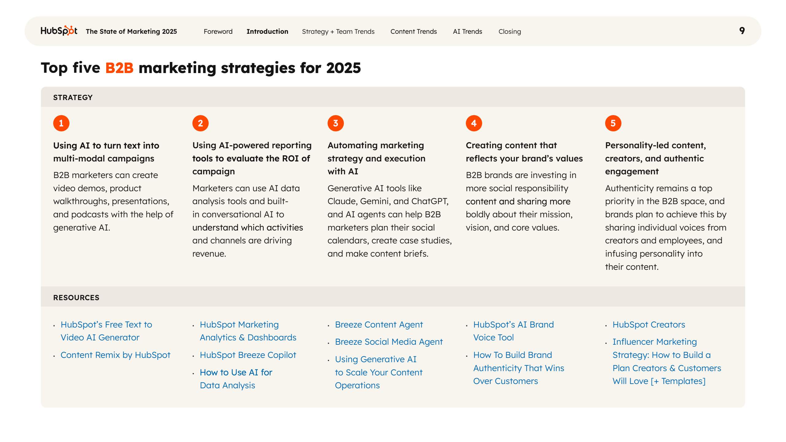Click the numbered circle 3 above automation strategy

(x=335, y=123)
